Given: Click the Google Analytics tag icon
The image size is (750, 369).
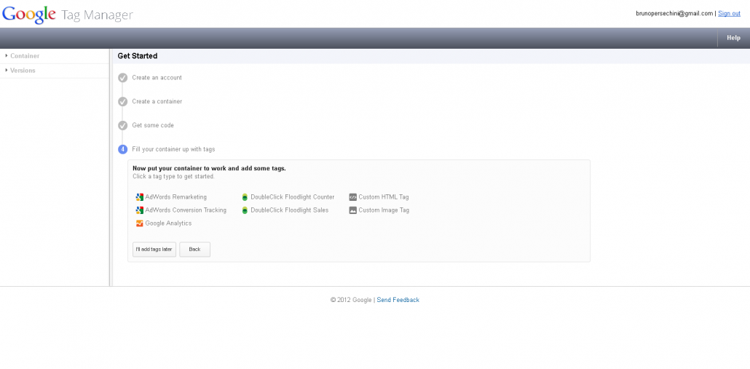Looking at the screenshot, I should [x=139, y=223].
